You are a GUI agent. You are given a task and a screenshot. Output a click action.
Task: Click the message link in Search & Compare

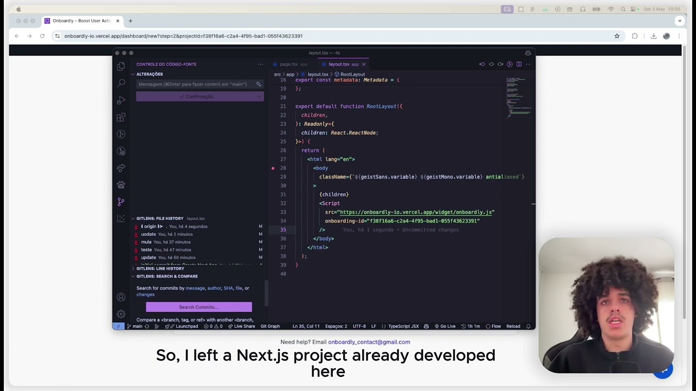coord(195,288)
